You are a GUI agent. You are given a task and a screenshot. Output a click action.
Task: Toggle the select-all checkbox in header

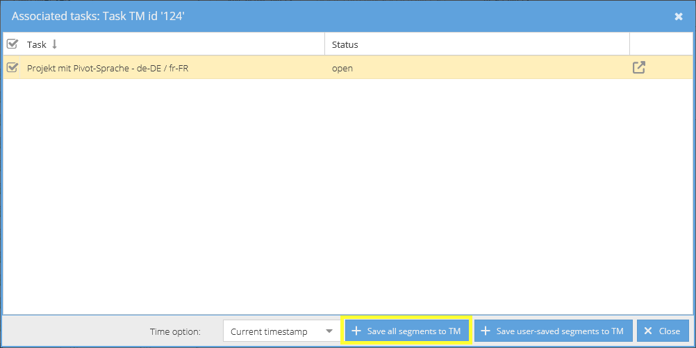point(12,44)
